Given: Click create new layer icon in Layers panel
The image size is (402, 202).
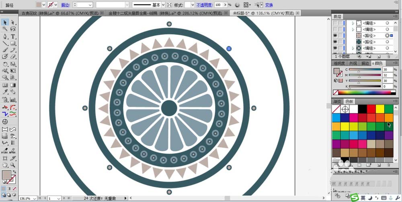Looking at the screenshot, I should 379,57.
